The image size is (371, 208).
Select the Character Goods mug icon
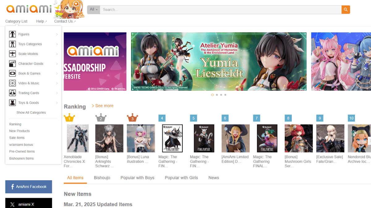[12, 64]
